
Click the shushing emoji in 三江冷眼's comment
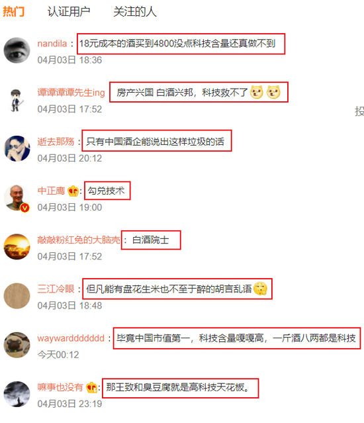tap(260, 289)
